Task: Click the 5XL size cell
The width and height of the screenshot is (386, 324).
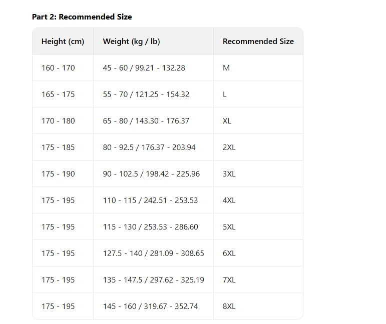Action: coord(229,227)
